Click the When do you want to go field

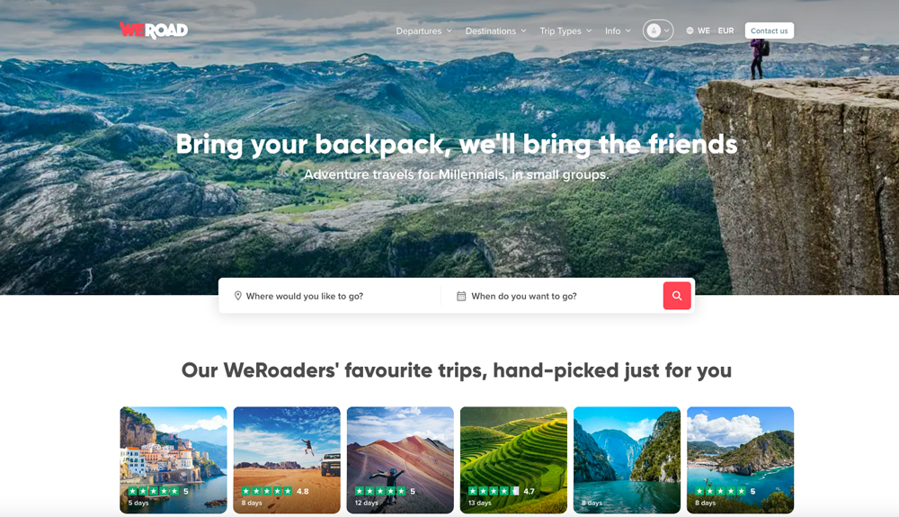[552, 296]
